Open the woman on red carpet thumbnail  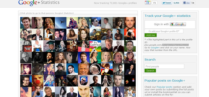click(84, 46)
